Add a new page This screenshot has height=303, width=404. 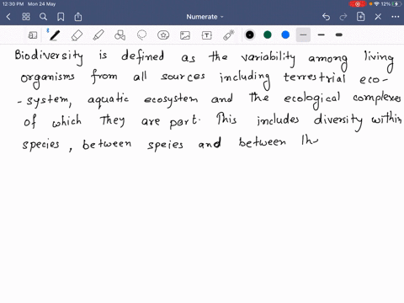coord(360,17)
